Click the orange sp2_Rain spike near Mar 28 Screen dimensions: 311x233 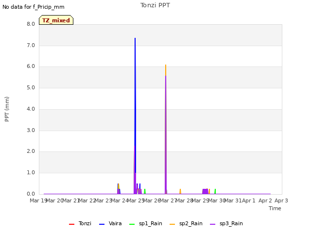coord(180,191)
